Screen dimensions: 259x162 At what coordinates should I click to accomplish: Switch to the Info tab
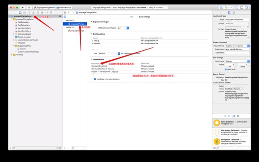pos(131,17)
